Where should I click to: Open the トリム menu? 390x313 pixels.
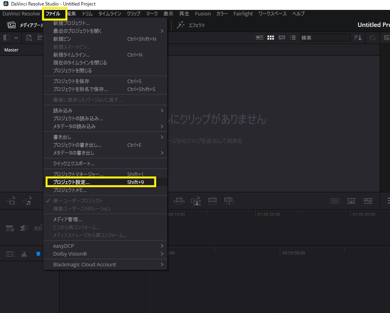[87, 14]
